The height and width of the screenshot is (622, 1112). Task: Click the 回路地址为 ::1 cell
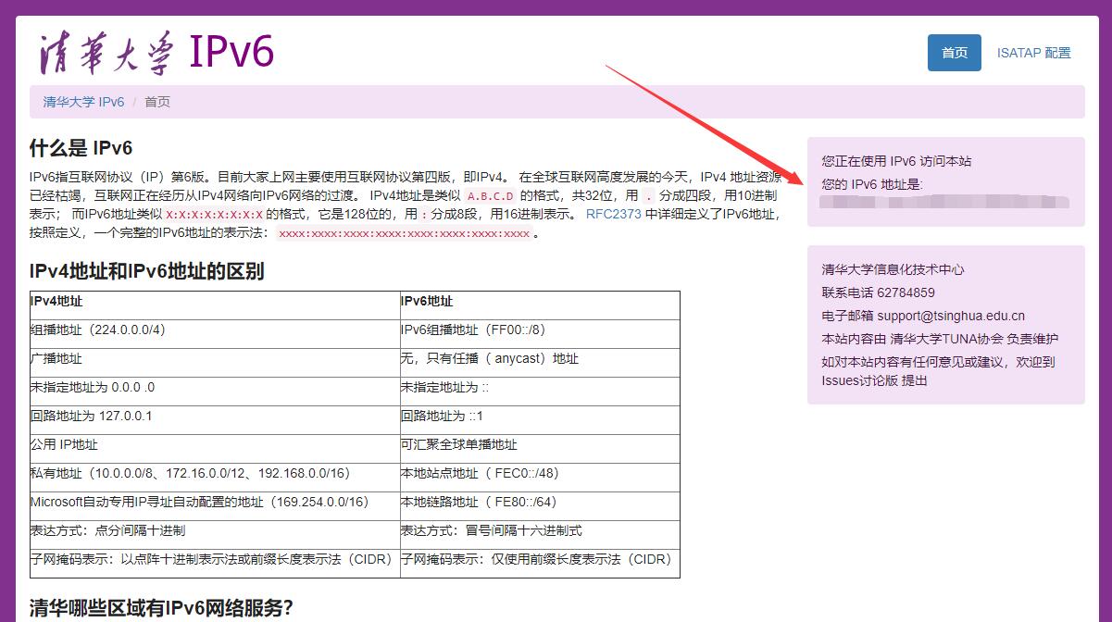click(x=540, y=419)
